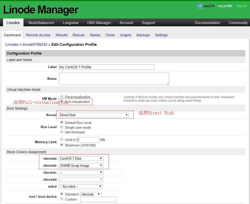Click the power icon beside vps234

pyautogui.click(x=200, y=6)
